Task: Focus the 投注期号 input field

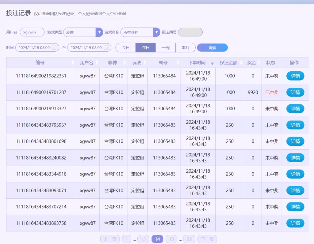Action: 190,32
